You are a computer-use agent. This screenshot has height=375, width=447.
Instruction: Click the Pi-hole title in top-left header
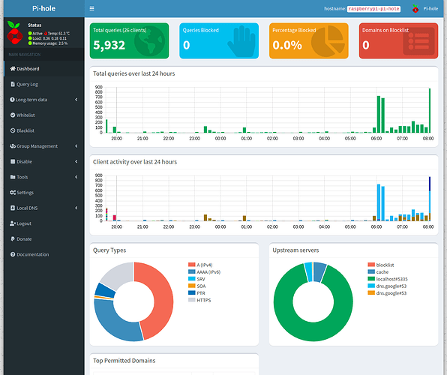[x=44, y=8]
